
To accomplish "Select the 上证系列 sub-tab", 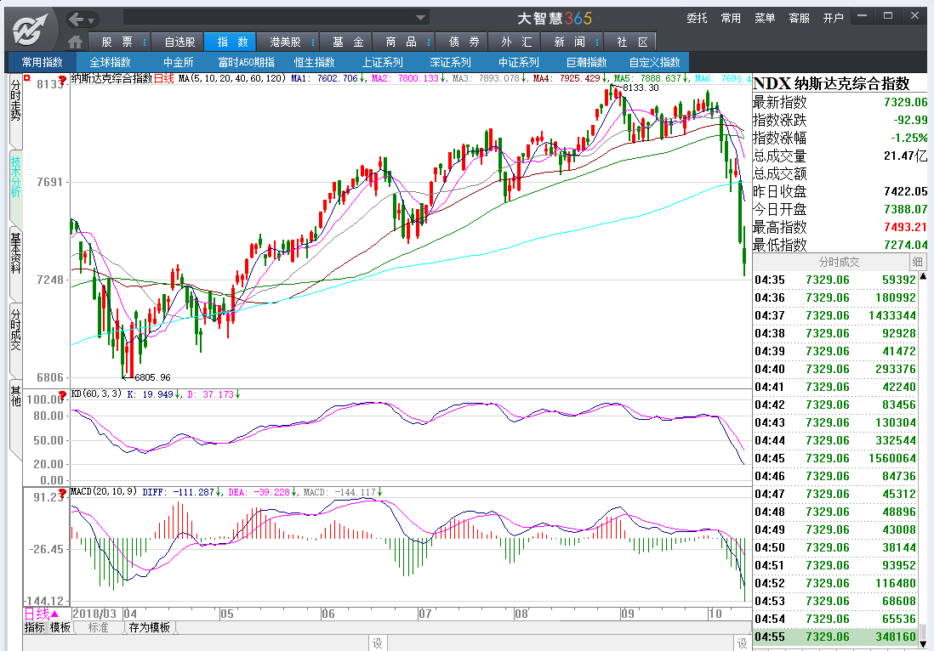I will 382,62.
